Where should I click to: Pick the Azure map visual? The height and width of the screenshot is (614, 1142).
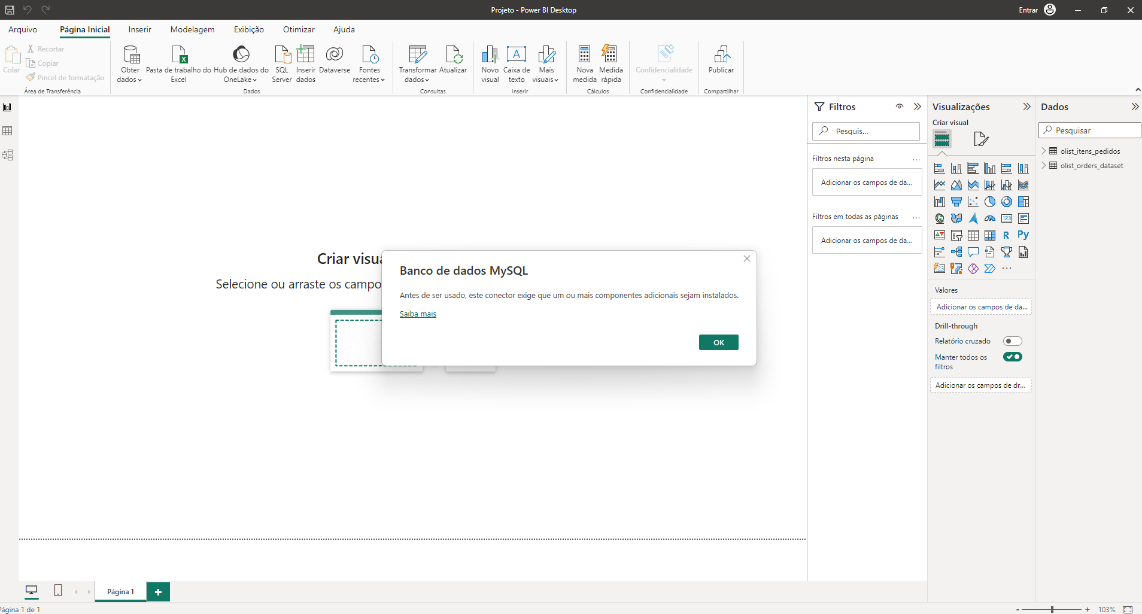tap(973, 218)
